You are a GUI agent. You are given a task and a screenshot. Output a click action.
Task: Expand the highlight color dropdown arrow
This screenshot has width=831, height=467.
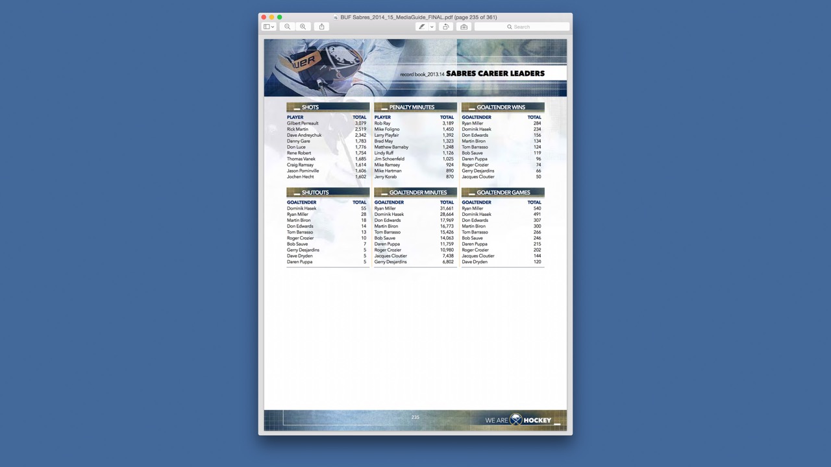click(432, 27)
